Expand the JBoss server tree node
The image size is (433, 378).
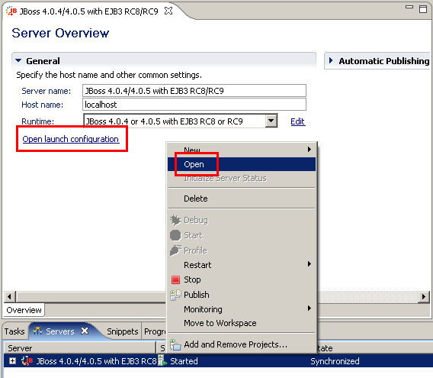click(12, 361)
